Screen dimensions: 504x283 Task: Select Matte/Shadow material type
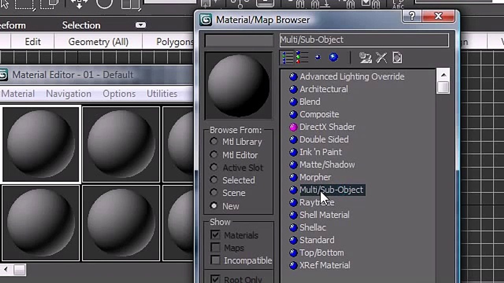(x=327, y=165)
